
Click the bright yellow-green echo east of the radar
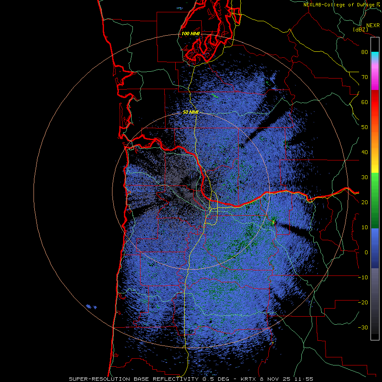coord(273,222)
